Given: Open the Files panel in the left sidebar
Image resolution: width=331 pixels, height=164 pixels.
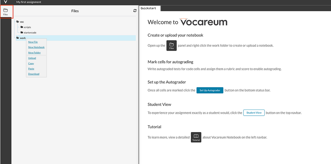Looking at the screenshot, I should click(5, 12).
